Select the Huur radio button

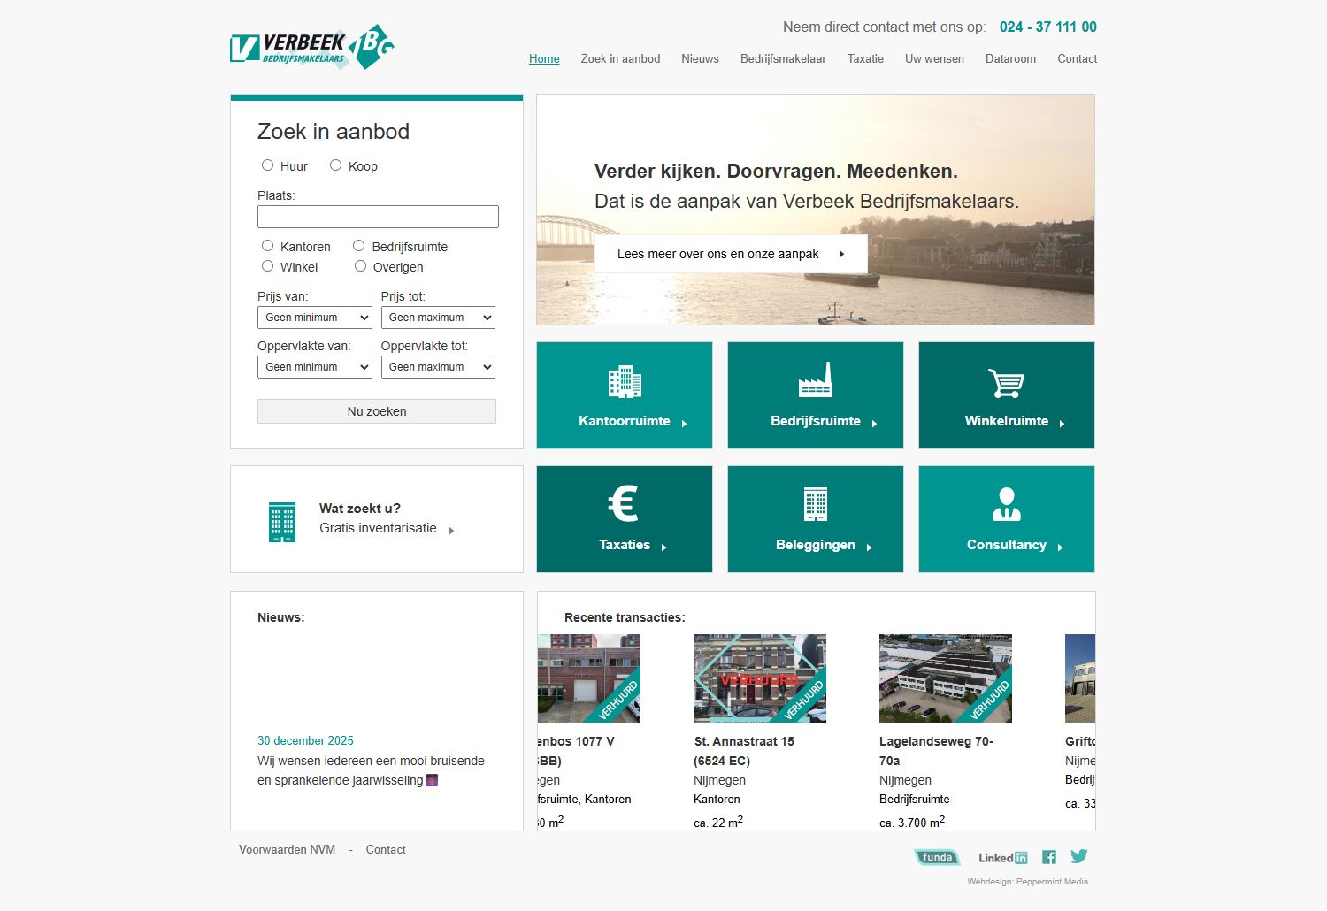(x=267, y=165)
